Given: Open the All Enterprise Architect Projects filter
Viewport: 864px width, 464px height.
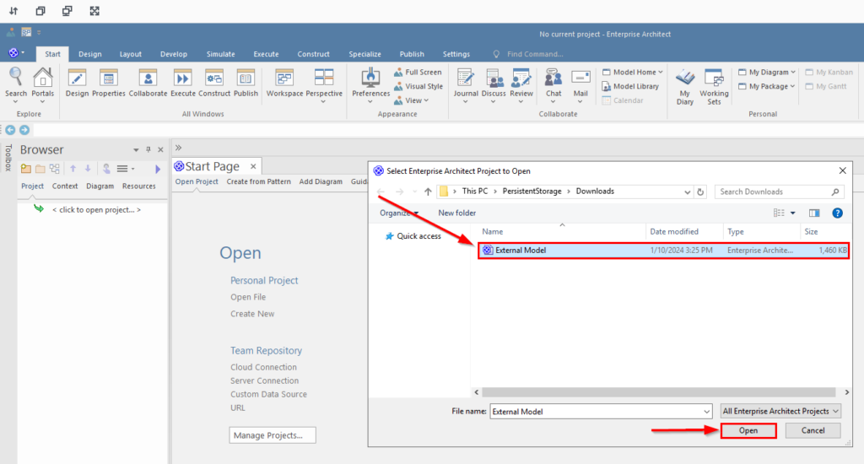Looking at the screenshot, I should [x=780, y=411].
